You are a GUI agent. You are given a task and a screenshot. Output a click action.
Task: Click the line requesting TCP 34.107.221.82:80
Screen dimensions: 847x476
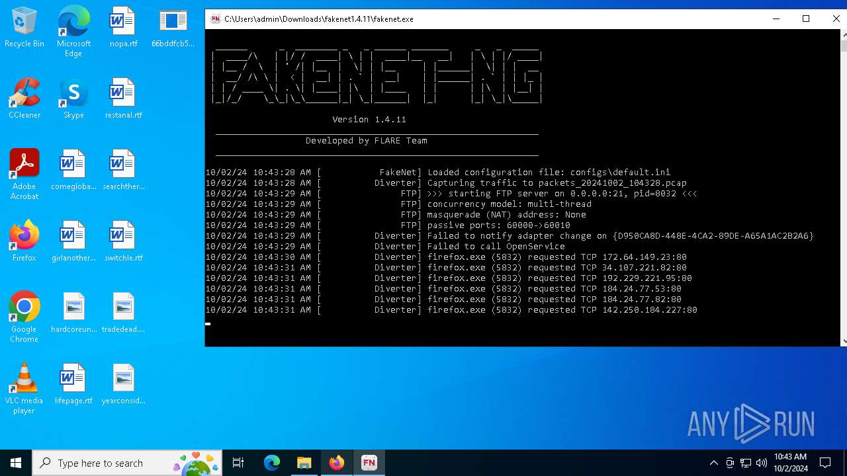click(446, 268)
